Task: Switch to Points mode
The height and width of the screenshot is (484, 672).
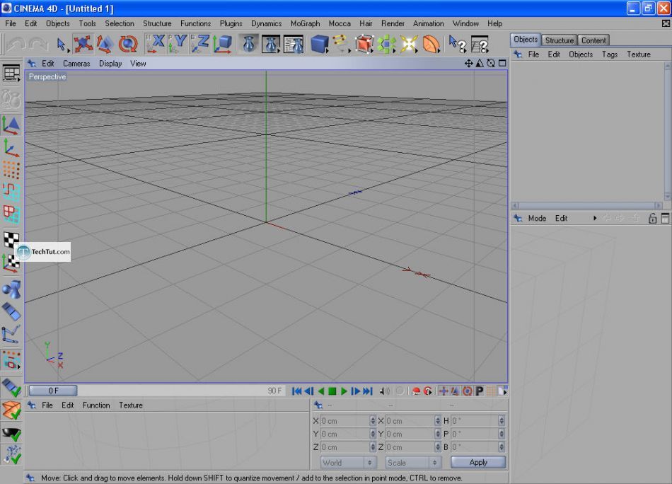Action: coord(11,170)
